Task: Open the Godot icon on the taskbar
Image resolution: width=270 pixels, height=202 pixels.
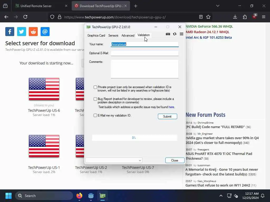Action: point(91,196)
